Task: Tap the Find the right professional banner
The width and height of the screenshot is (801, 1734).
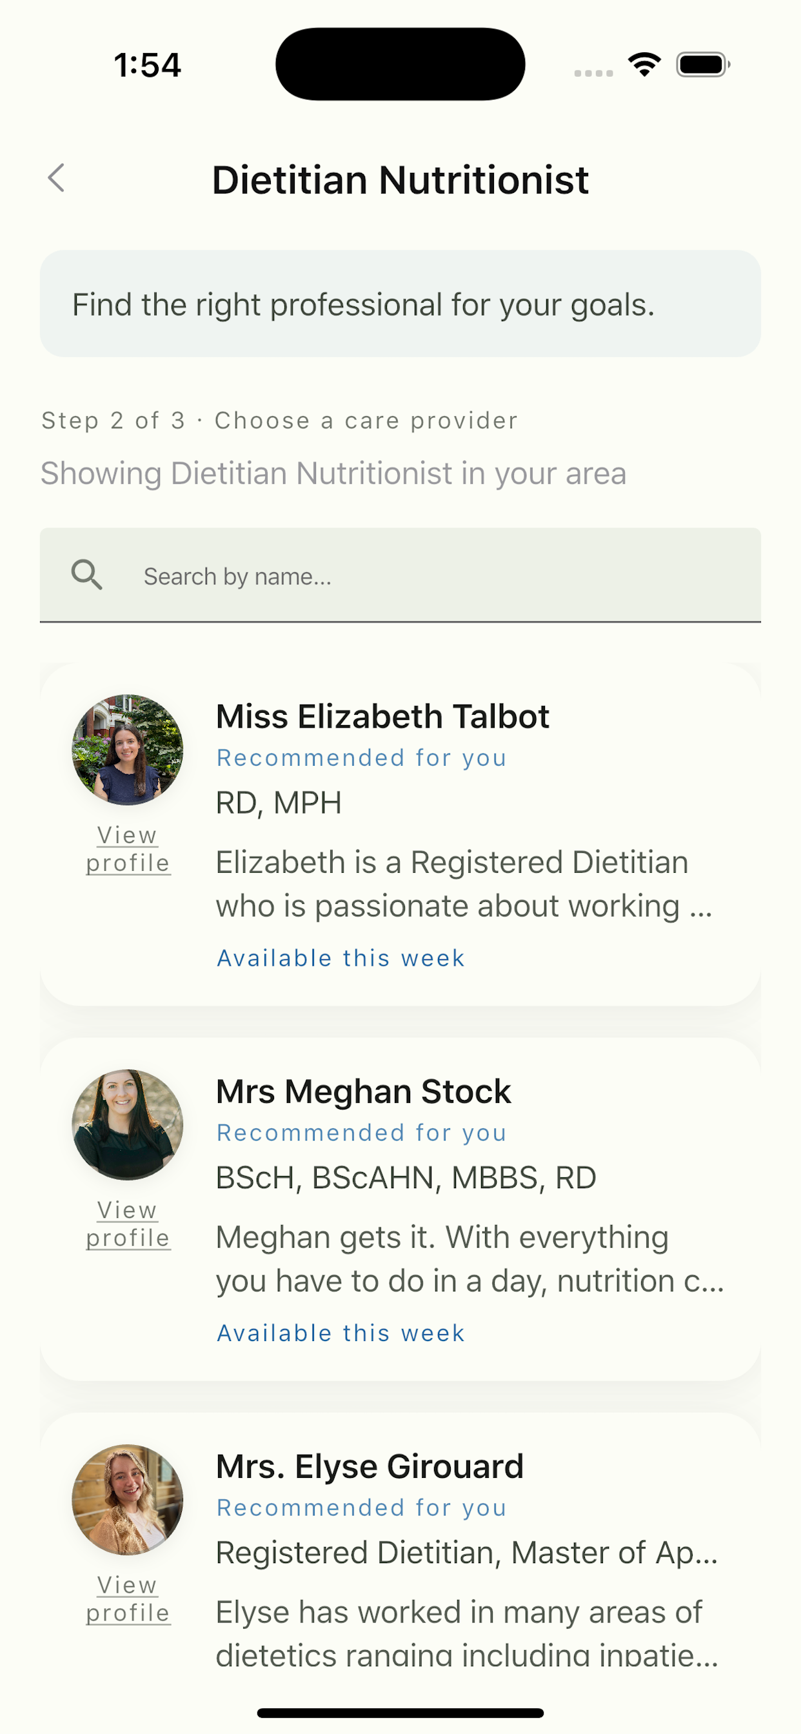Action: (x=400, y=304)
